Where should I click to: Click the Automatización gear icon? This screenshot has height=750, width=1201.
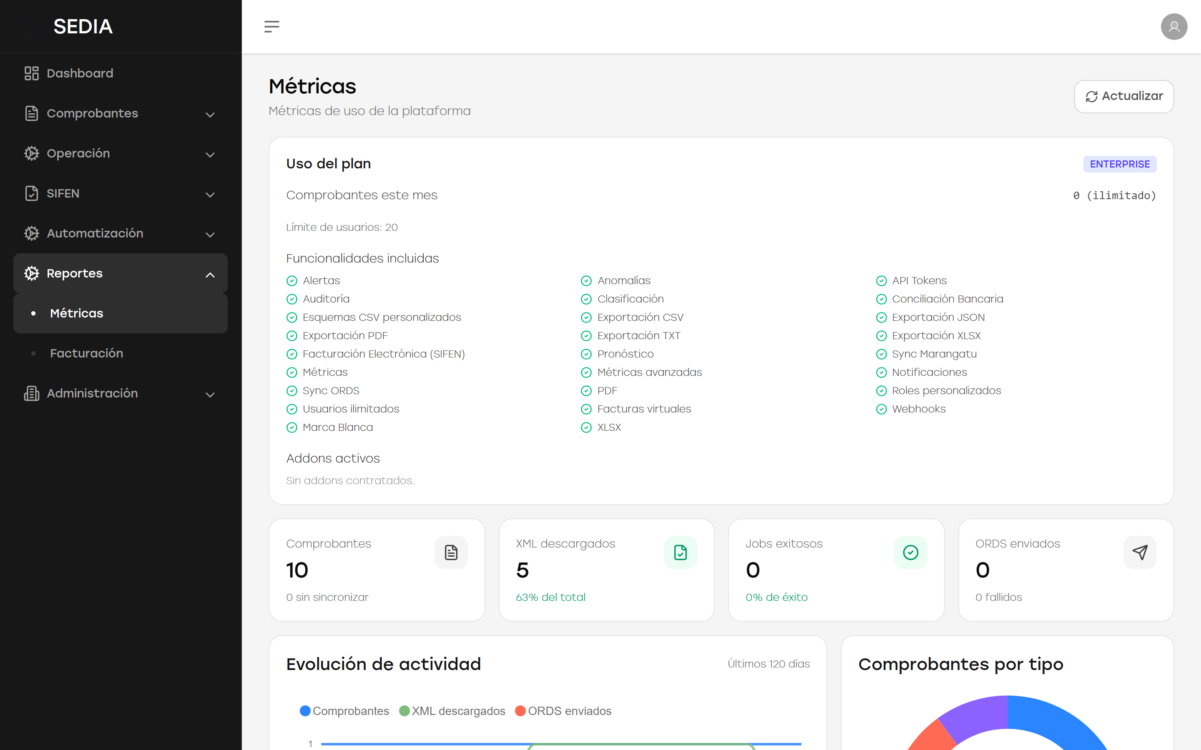pyautogui.click(x=31, y=233)
